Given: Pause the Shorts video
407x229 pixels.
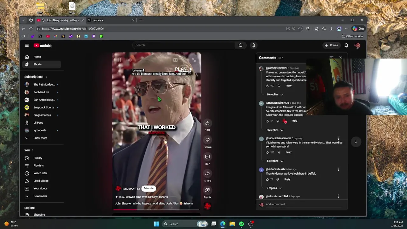Looking at the screenshot, I should click(120, 60).
